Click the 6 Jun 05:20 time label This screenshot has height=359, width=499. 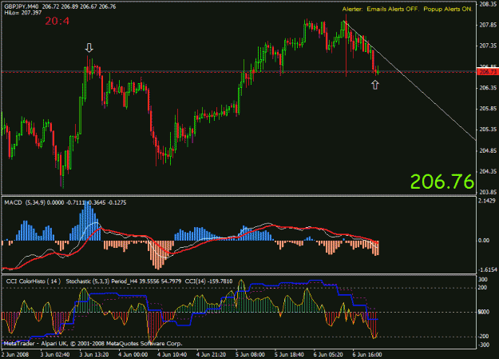pyautogui.click(x=328, y=354)
